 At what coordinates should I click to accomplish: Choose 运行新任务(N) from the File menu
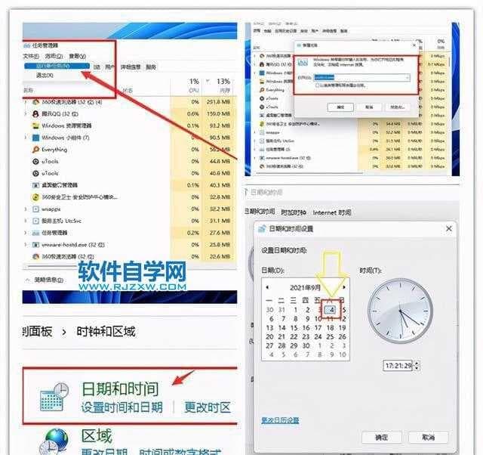57,66
